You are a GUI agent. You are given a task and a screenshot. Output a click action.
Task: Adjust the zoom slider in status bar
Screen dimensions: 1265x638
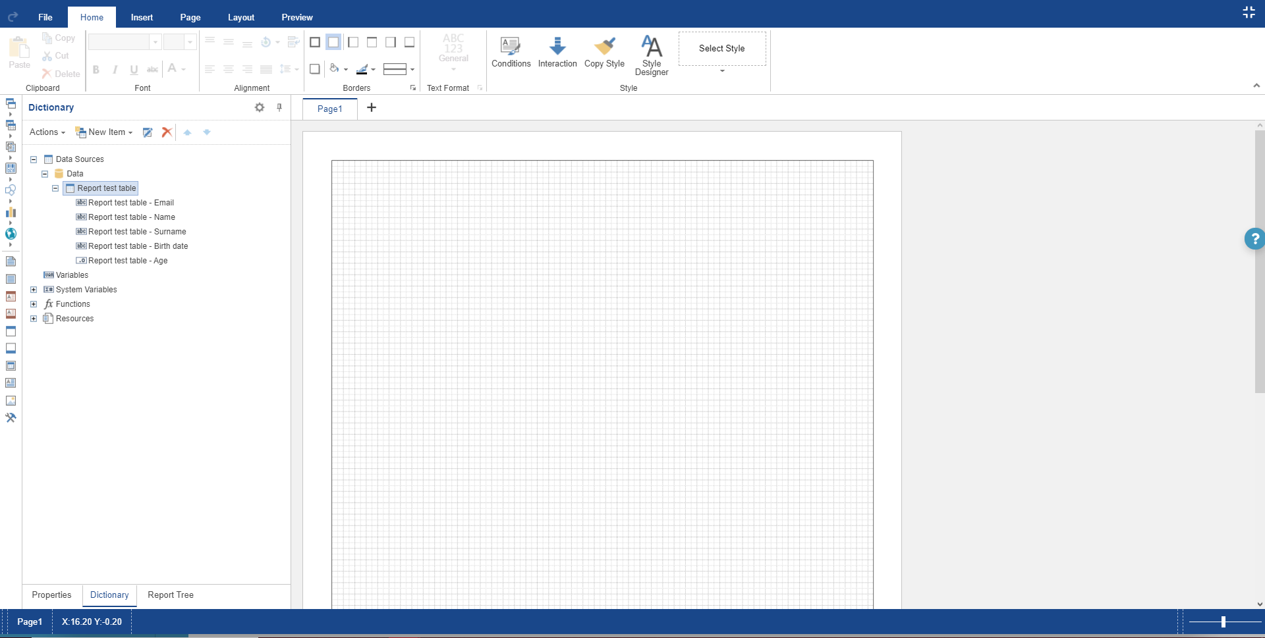1223,622
